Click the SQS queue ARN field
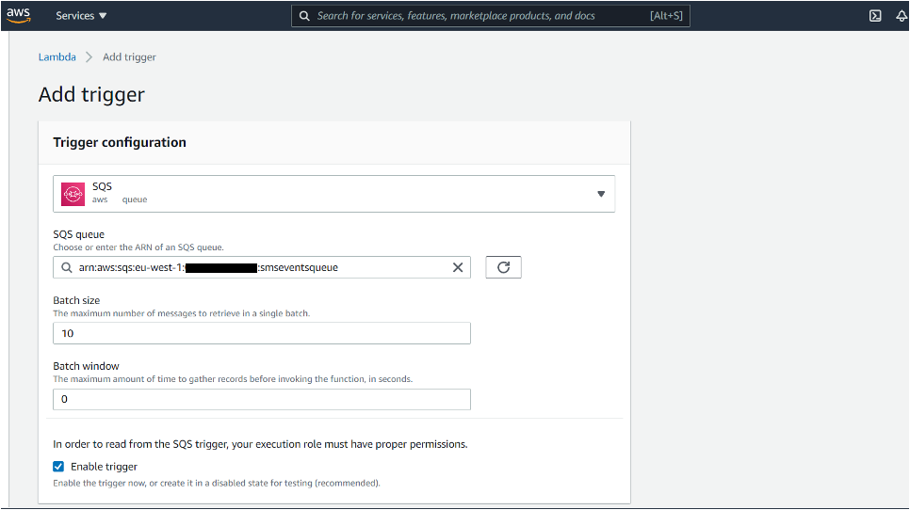This screenshot has width=910, height=510. 262,267
